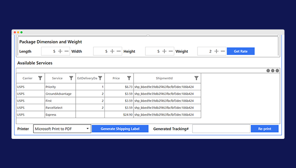Click the yellow minimize window button
Image resolution: width=296 pixels, height=168 pixels.
point(18,33)
